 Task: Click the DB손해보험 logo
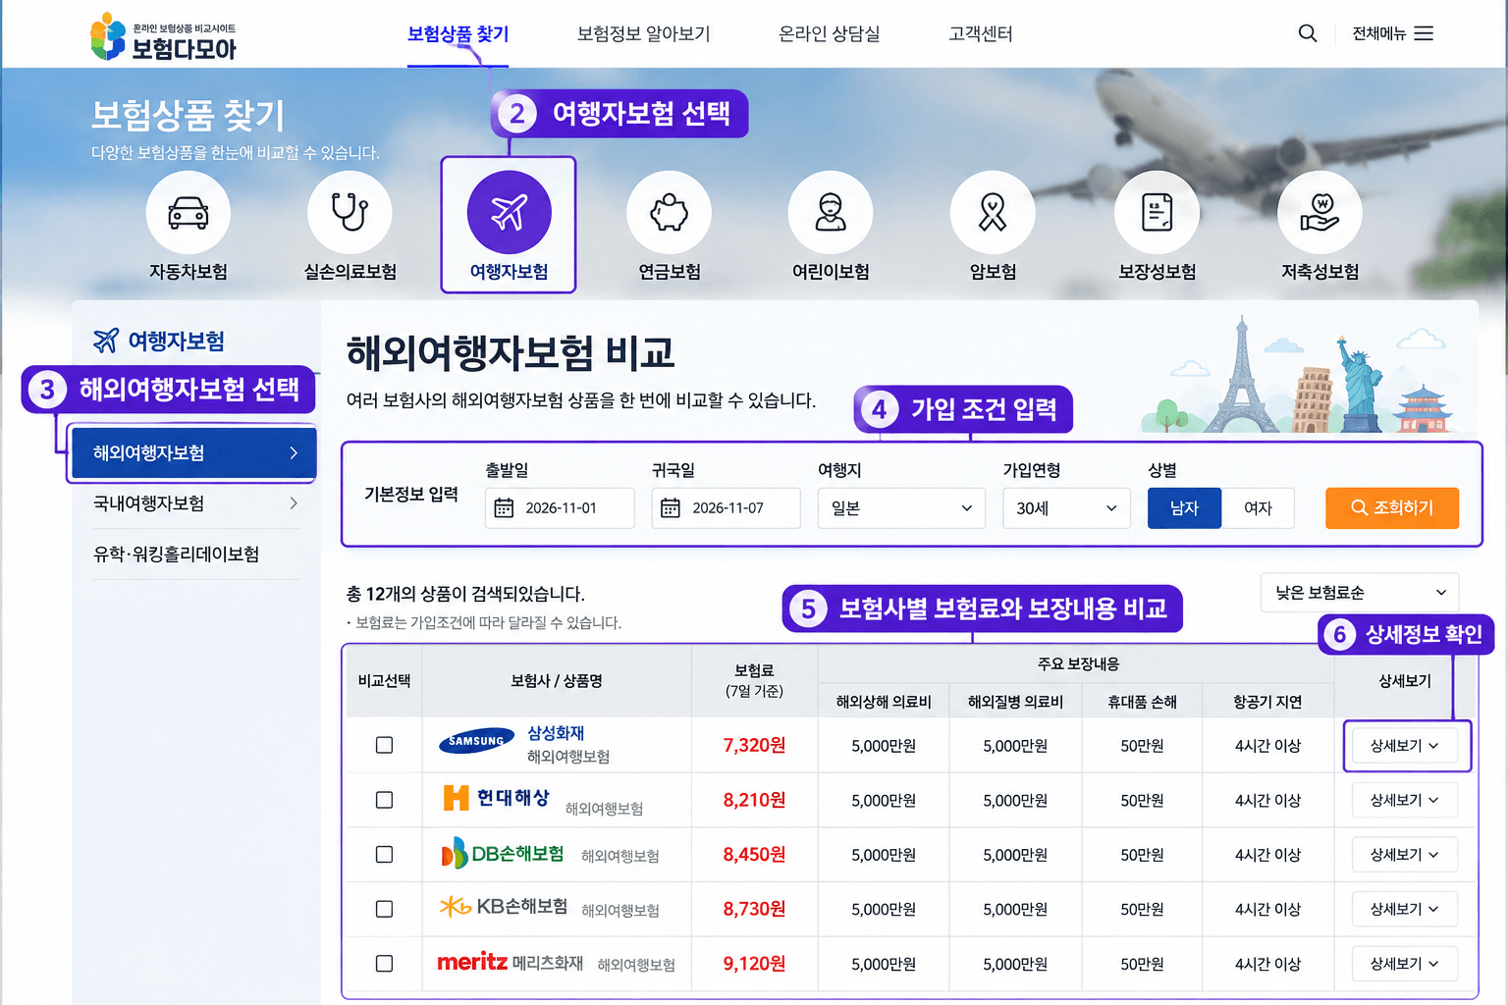503,854
